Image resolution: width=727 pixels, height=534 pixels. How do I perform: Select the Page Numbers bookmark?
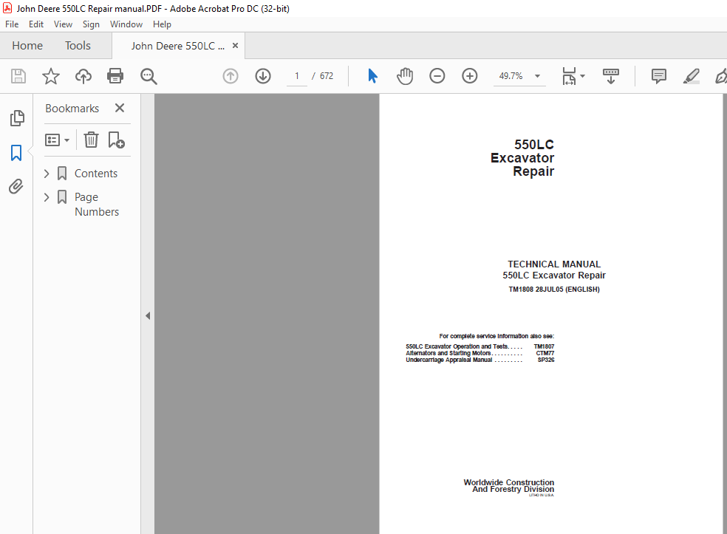pyautogui.click(x=97, y=205)
